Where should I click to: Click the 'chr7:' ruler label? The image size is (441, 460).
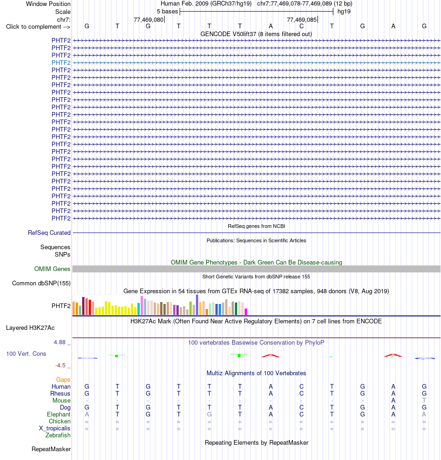click(x=64, y=19)
